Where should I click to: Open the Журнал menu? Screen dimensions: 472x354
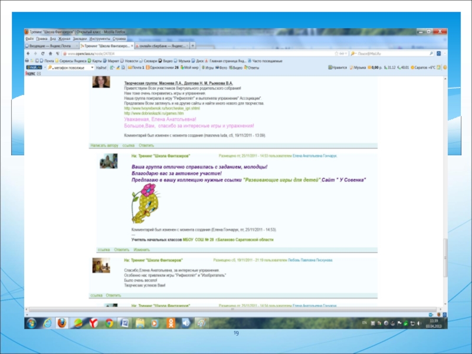(x=64, y=39)
